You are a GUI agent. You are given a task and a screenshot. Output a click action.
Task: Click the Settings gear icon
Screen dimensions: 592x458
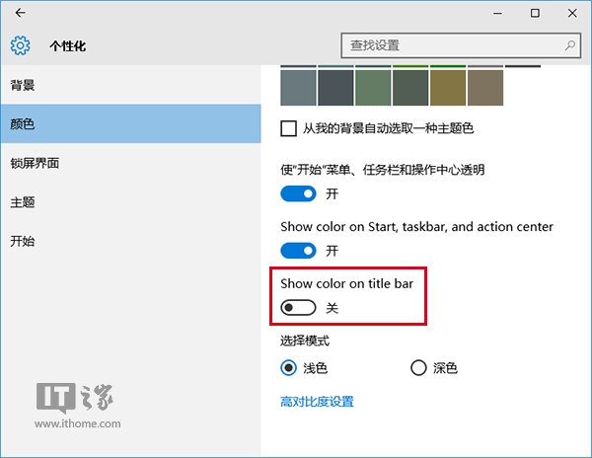click(21, 45)
